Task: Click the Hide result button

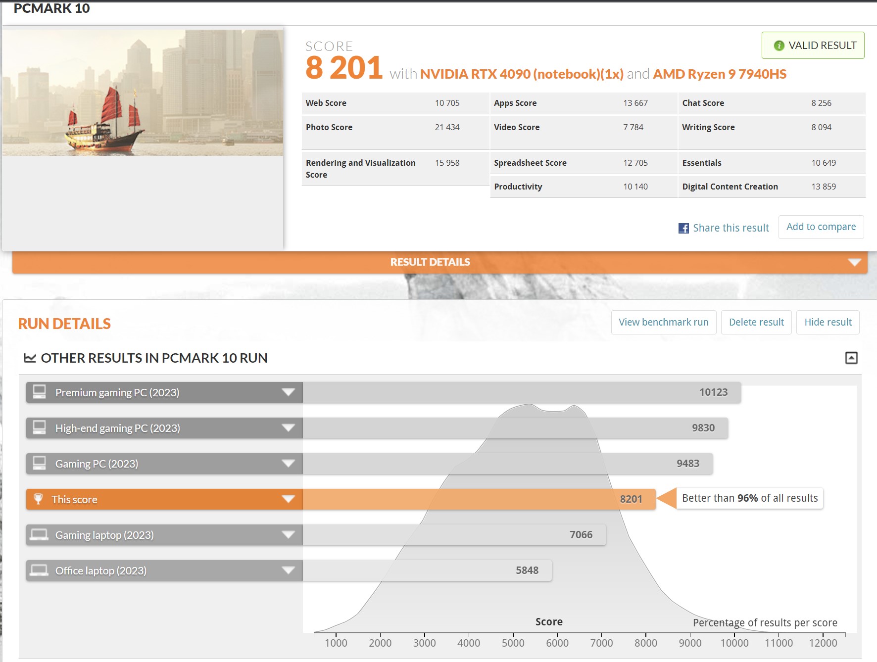Action: click(828, 323)
